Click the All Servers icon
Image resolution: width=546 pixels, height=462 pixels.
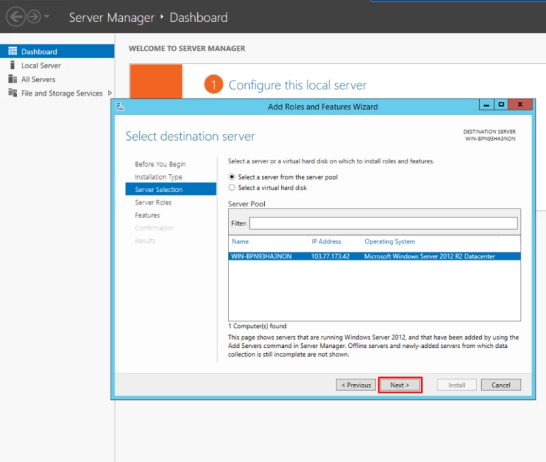12,79
